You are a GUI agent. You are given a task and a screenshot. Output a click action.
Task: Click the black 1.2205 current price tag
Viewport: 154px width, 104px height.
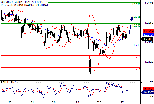[147, 39]
